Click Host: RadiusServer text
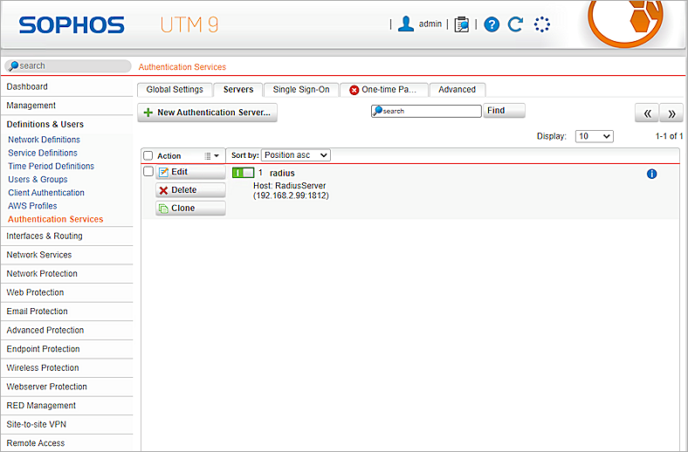Screen dimensions: 688x452 [x=290, y=186]
